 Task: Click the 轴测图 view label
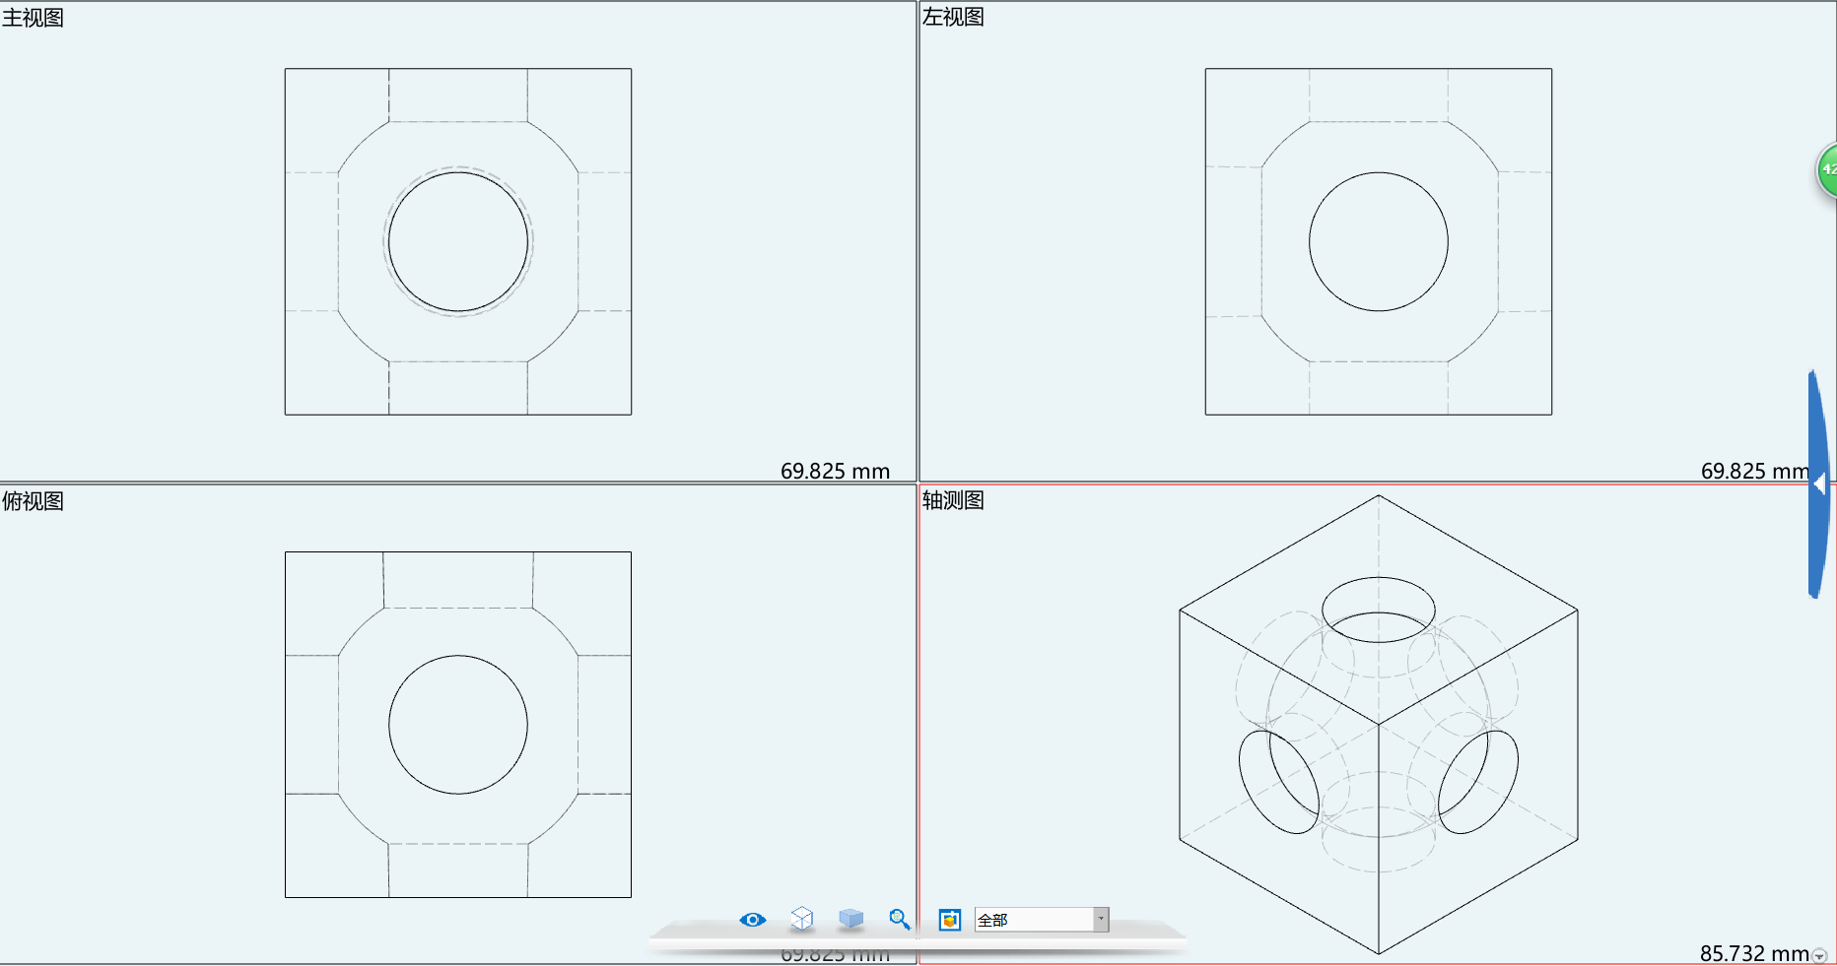pos(953,500)
